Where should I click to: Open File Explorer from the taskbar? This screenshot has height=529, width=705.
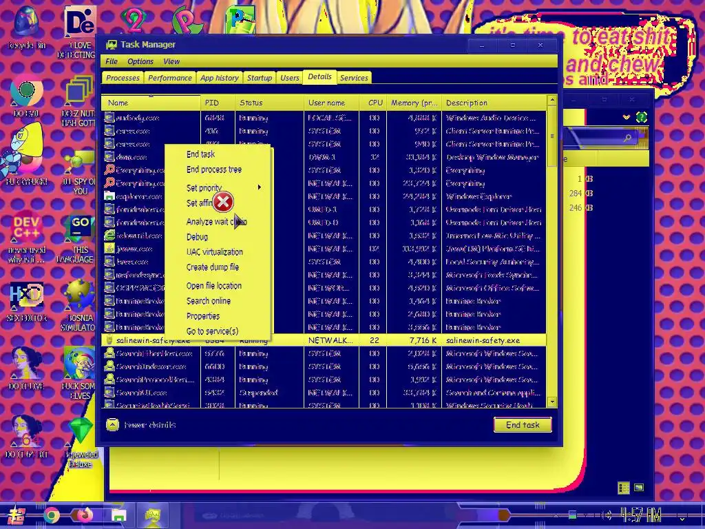[x=119, y=515]
